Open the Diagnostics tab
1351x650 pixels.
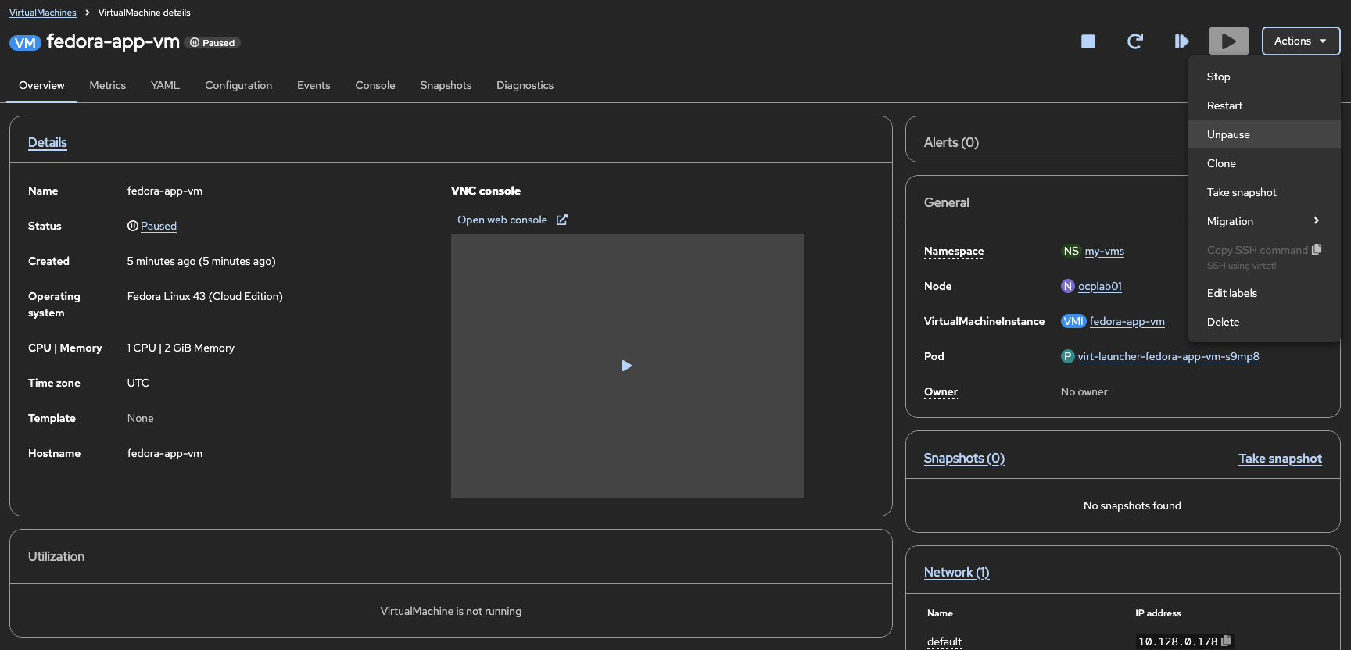click(525, 85)
